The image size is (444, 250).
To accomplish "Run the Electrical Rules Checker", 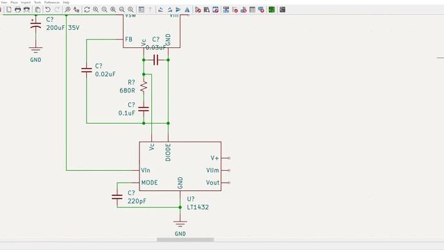I will (x=234, y=10).
